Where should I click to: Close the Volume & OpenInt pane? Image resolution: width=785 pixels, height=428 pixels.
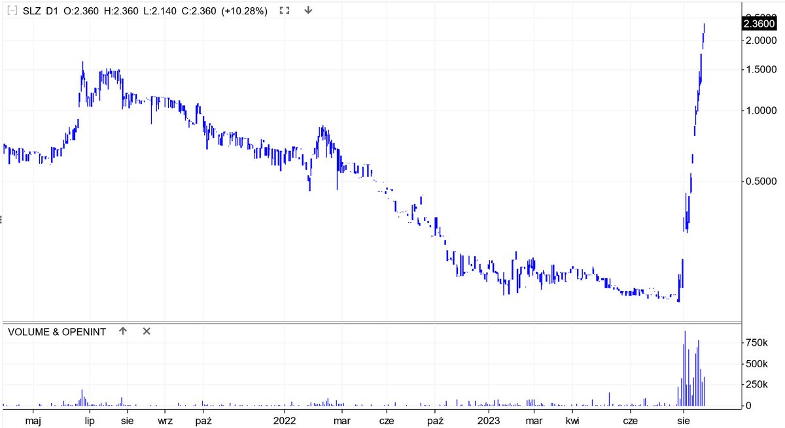tap(147, 331)
